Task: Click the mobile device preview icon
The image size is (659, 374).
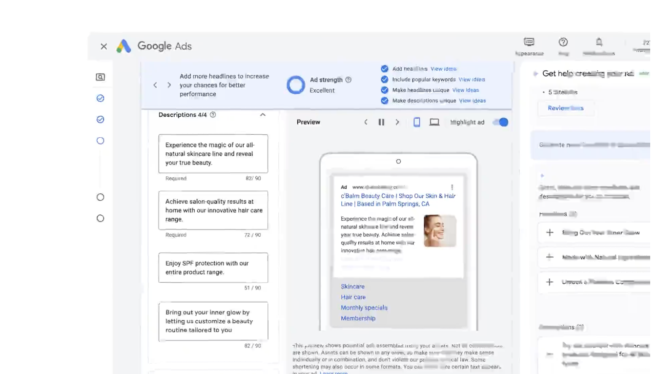Action: 416,122
